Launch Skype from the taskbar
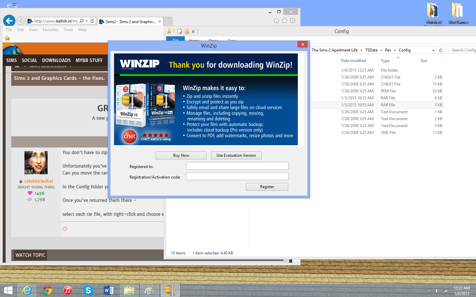 pyautogui.click(x=88, y=290)
